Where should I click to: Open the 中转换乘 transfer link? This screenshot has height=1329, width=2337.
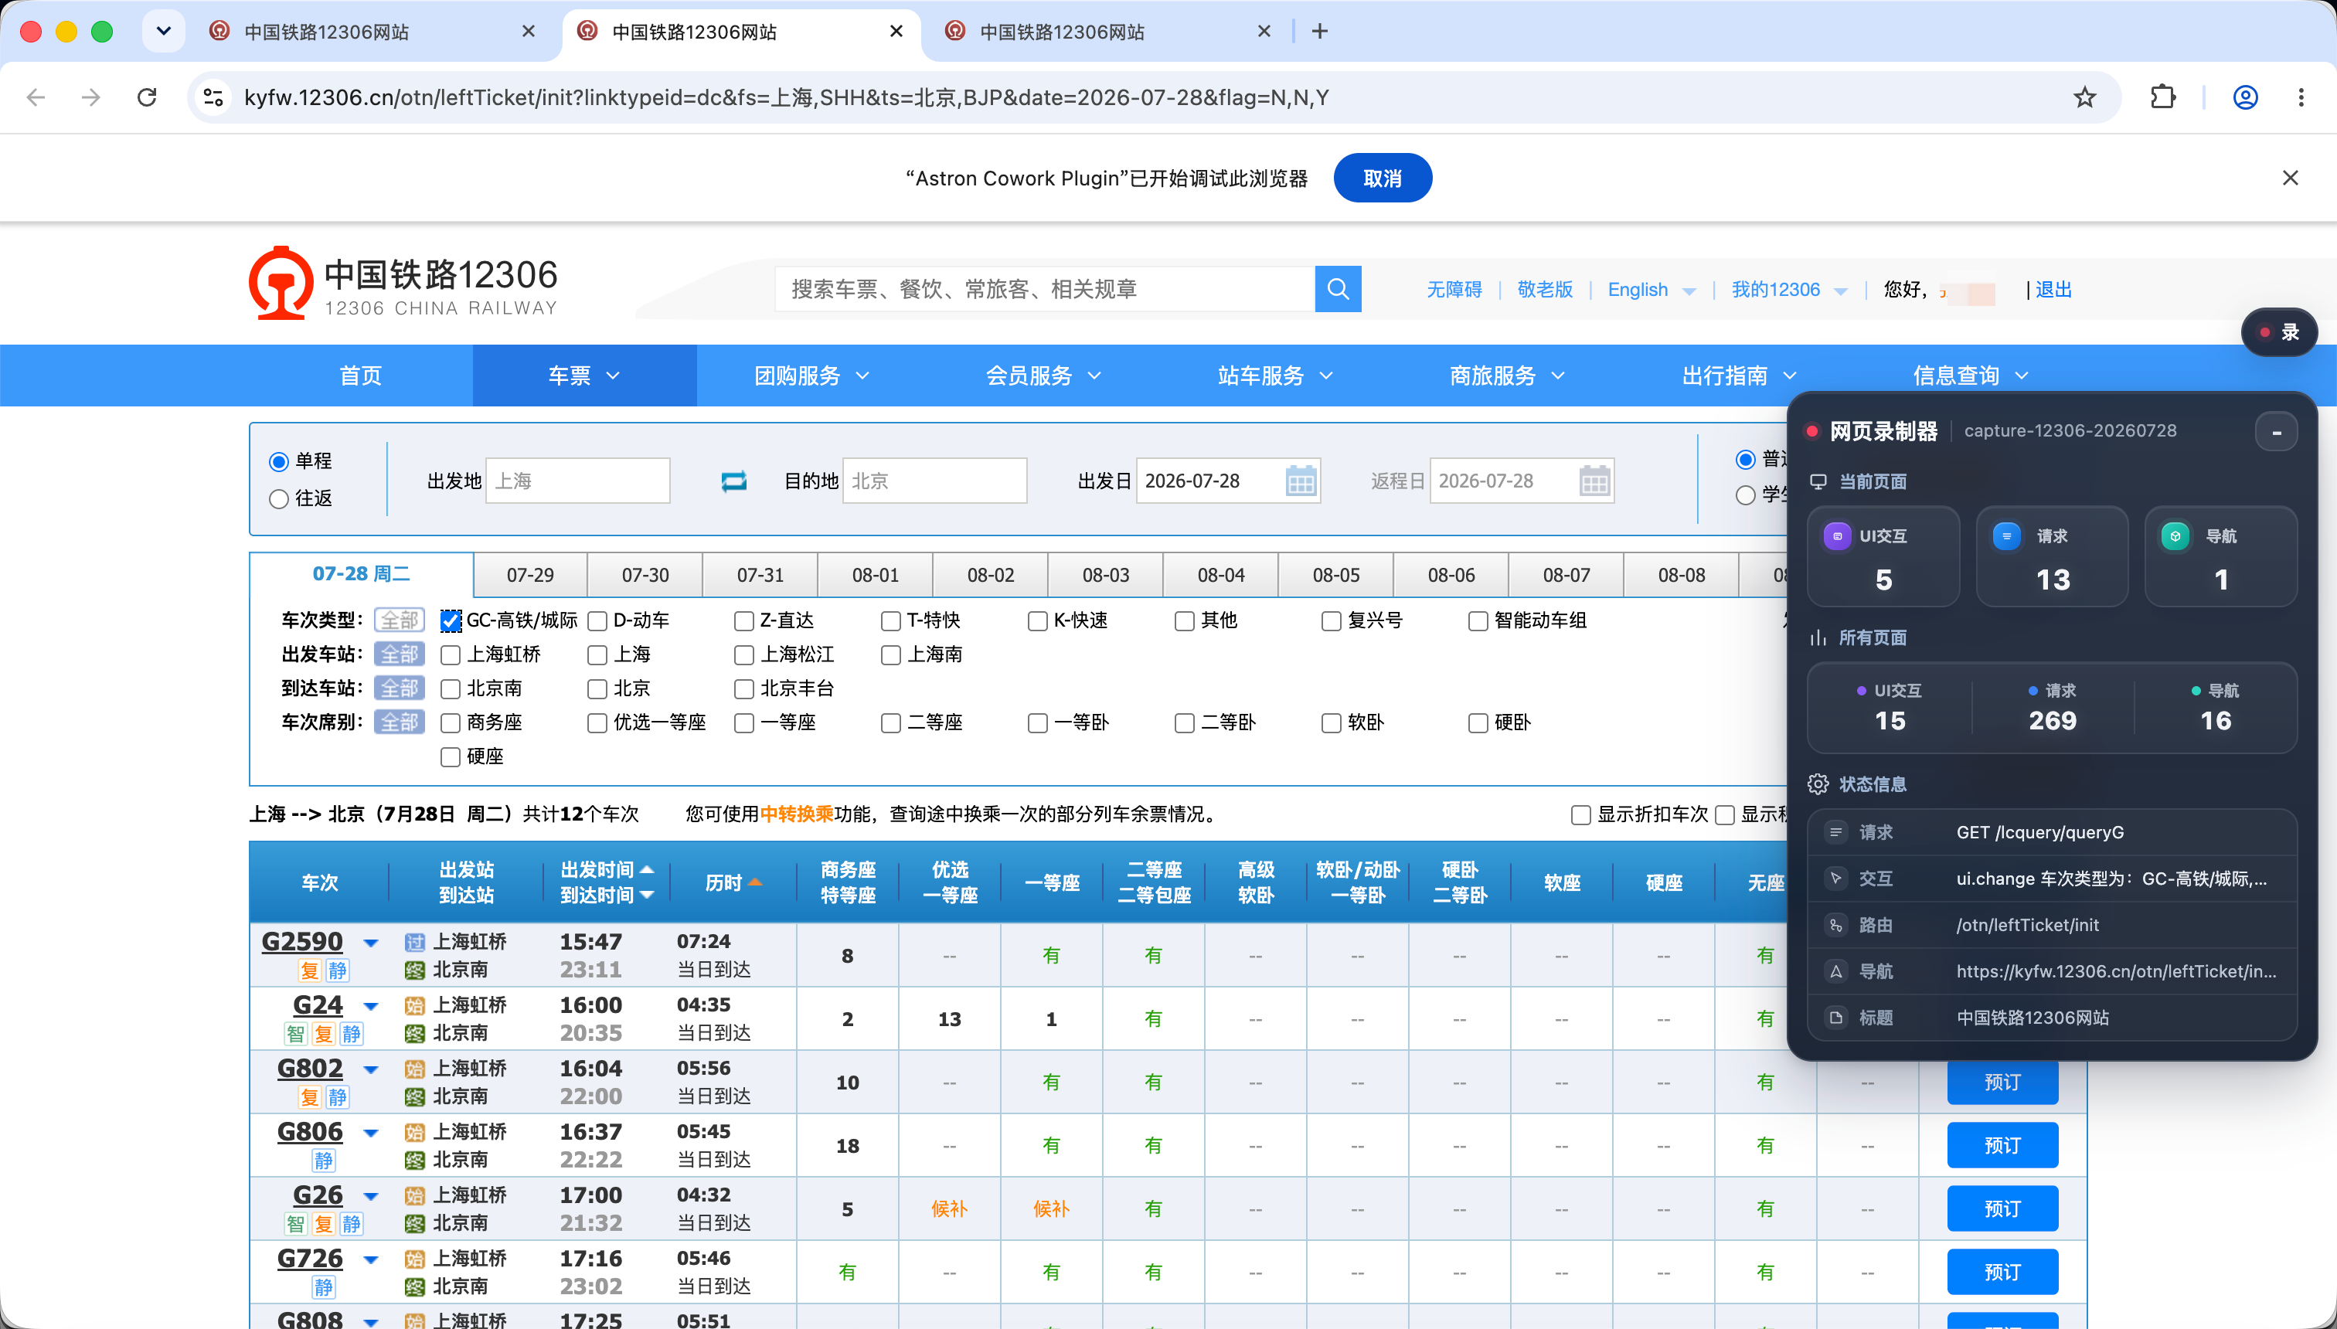796,814
